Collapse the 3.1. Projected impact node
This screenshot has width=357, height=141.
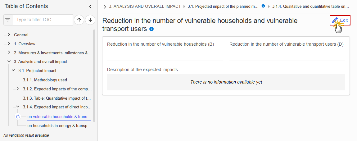pyautogui.click(x=13, y=70)
